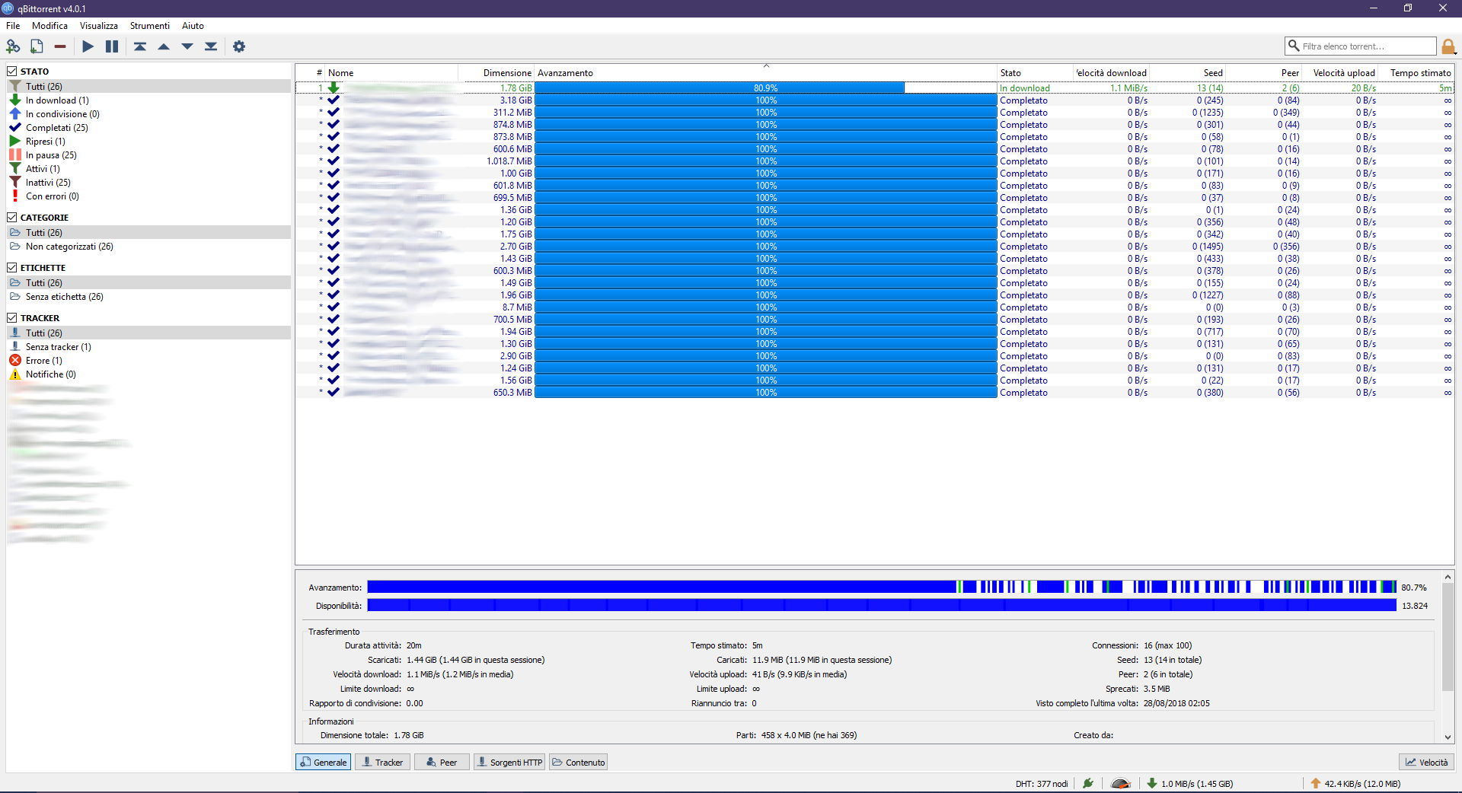Select the 3.18 GiB completed torrent row
The width and height of the screenshot is (1462, 793).
click(x=874, y=100)
